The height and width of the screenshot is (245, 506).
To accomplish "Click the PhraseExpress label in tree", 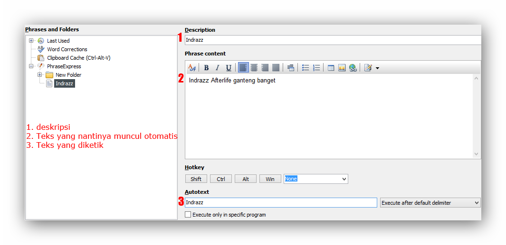I will point(64,66).
